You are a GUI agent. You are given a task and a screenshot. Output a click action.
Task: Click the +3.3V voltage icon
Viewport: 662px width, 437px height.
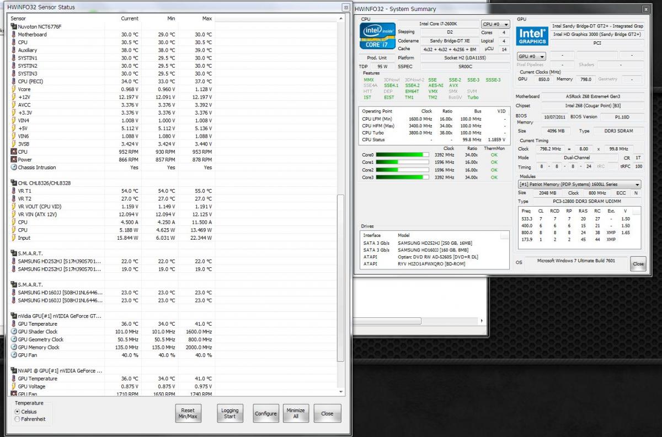pos(14,112)
